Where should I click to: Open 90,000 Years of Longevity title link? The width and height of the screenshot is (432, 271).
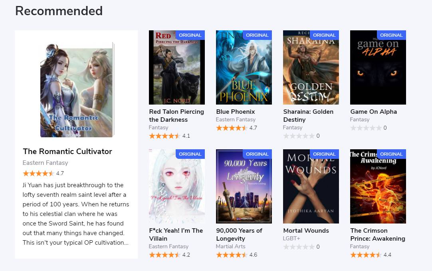pos(239,234)
